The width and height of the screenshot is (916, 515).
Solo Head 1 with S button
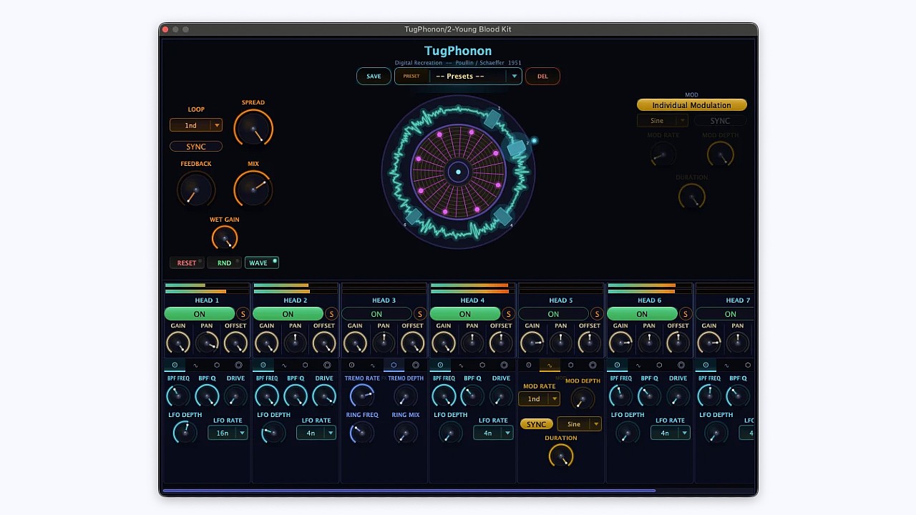pyautogui.click(x=243, y=314)
